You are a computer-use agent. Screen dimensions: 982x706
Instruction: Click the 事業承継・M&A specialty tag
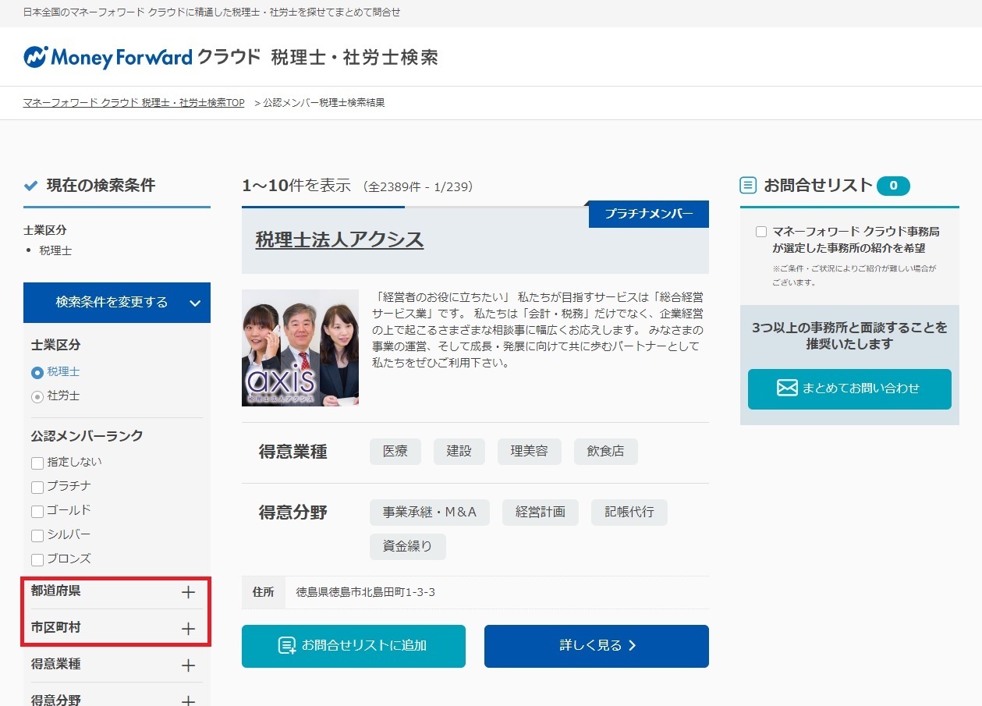pos(430,513)
